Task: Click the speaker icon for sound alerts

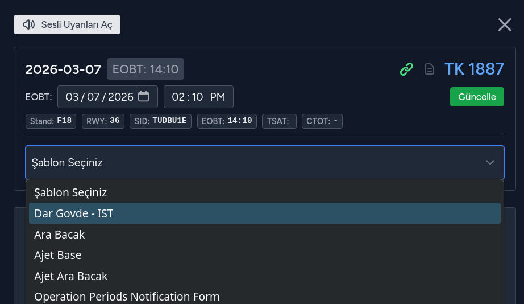Action: click(29, 24)
